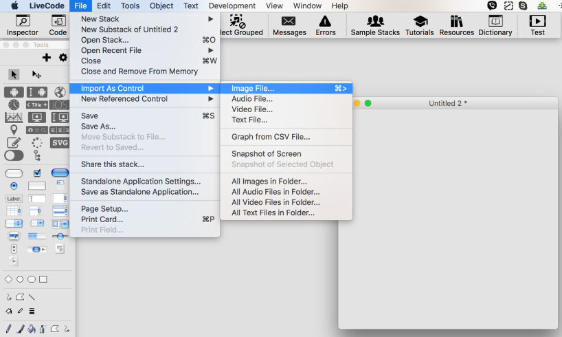Viewport: 562px width, 337px height.
Task: Pick the map pin widget
Action: point(14,130)
